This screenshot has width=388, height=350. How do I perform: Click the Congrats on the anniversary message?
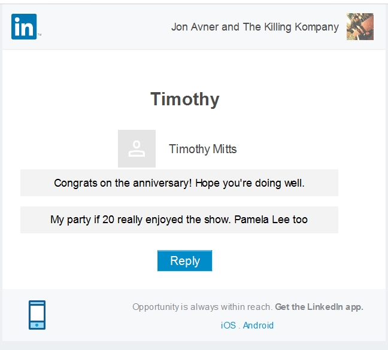click(x=179, y=183)
